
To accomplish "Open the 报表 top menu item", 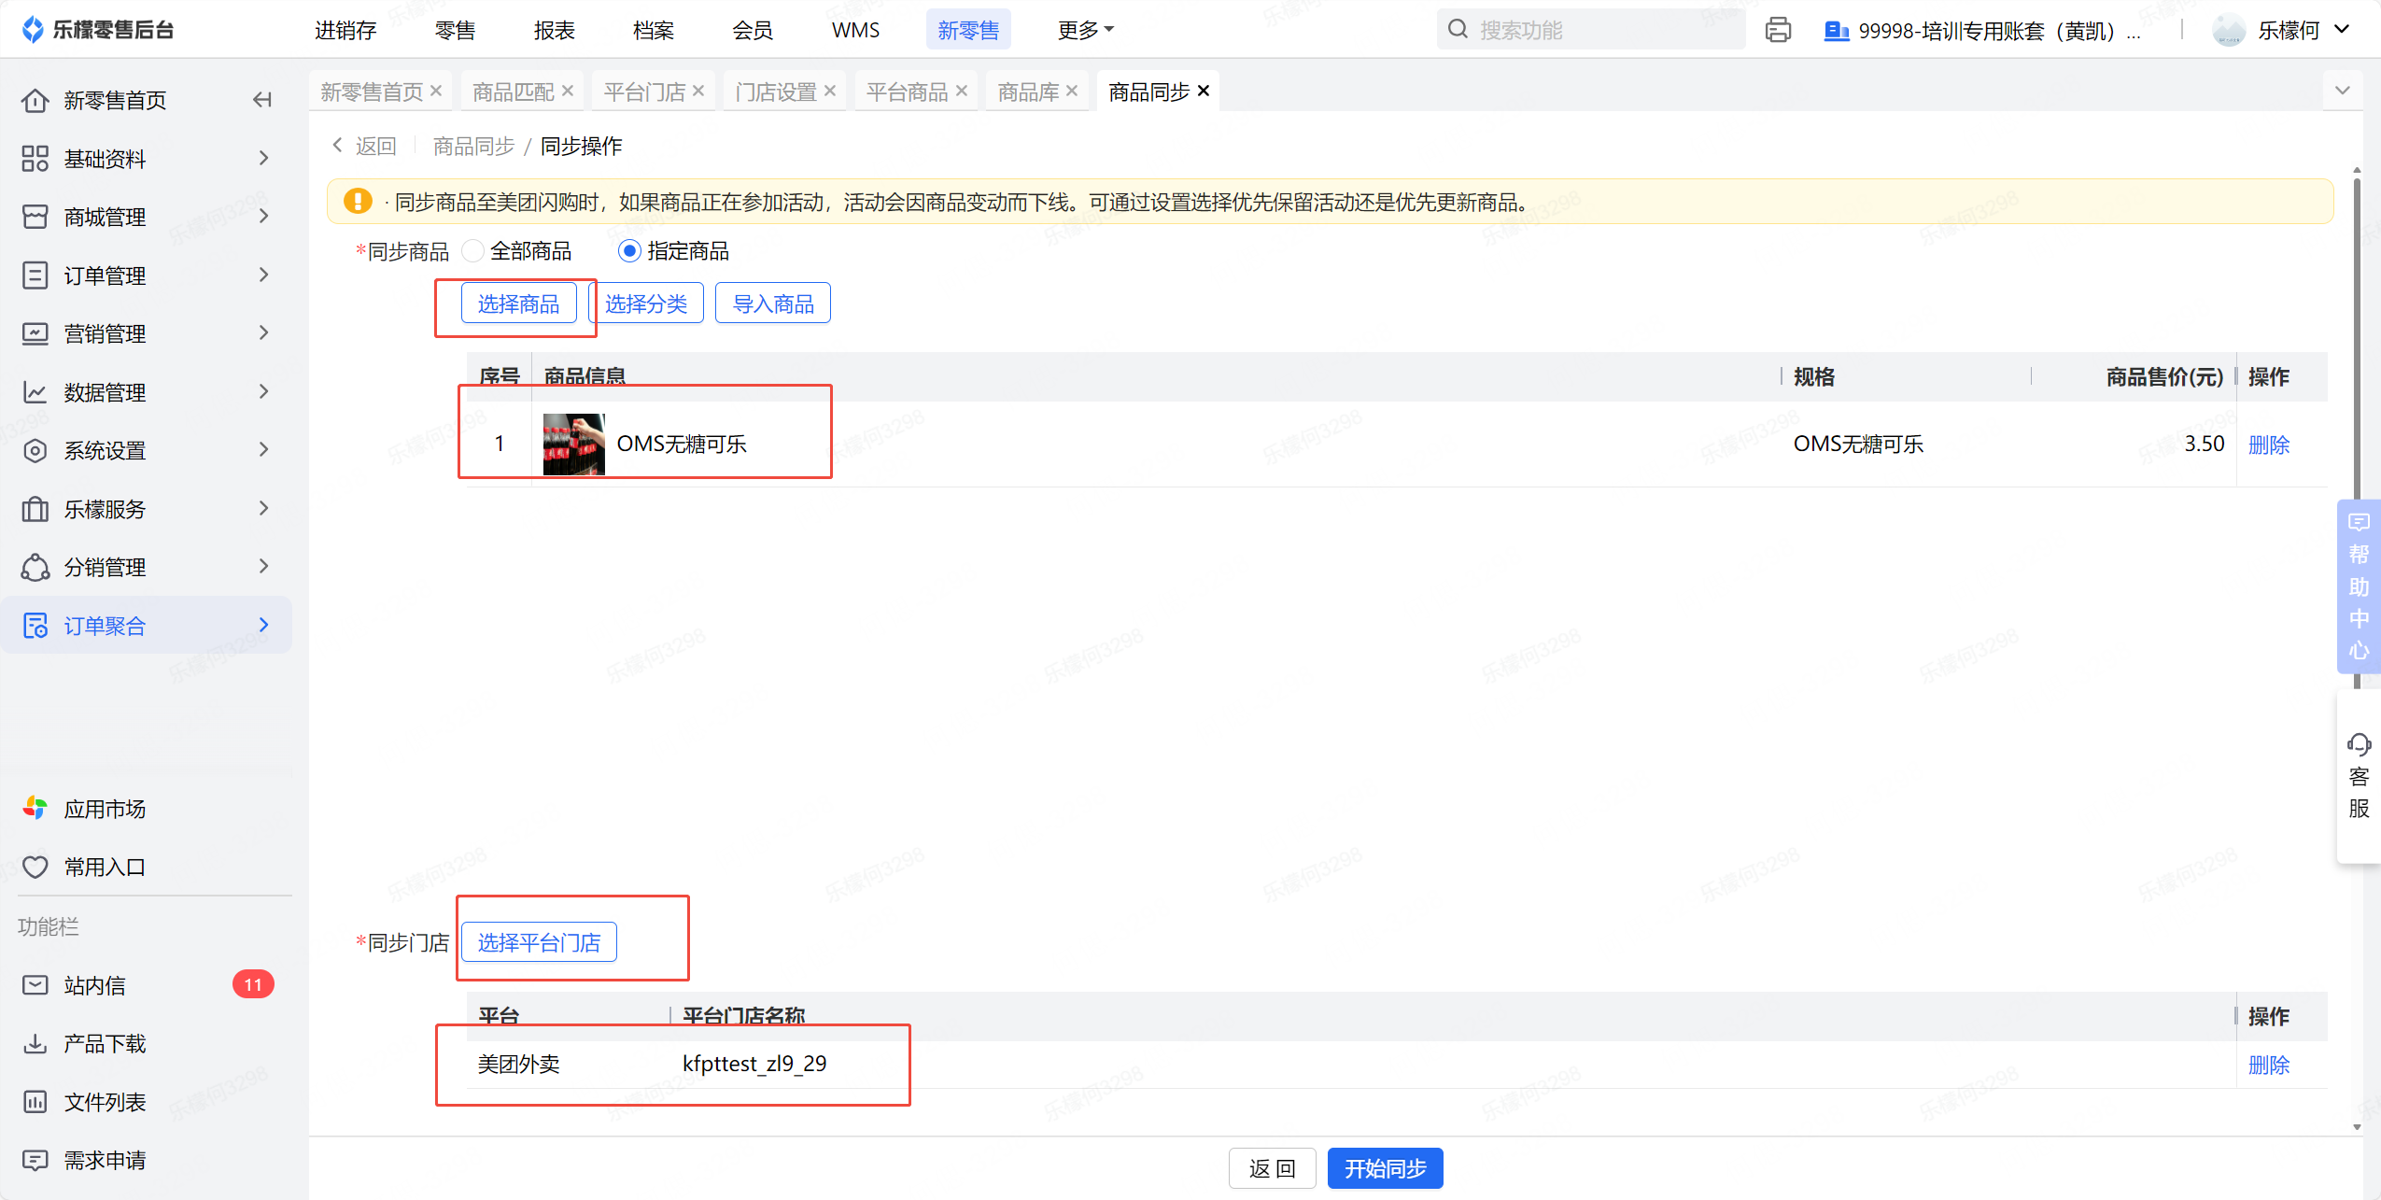I will [554, 30].
